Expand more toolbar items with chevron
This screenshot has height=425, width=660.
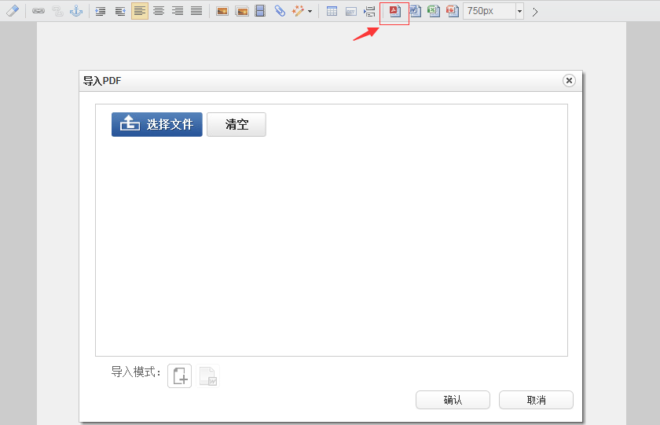(x=535, y=12)
